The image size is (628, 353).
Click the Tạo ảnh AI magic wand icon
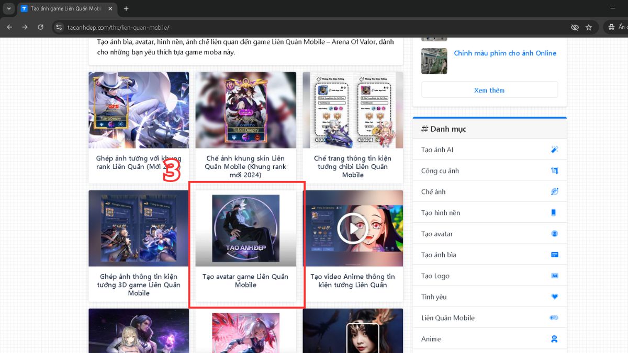555,150
